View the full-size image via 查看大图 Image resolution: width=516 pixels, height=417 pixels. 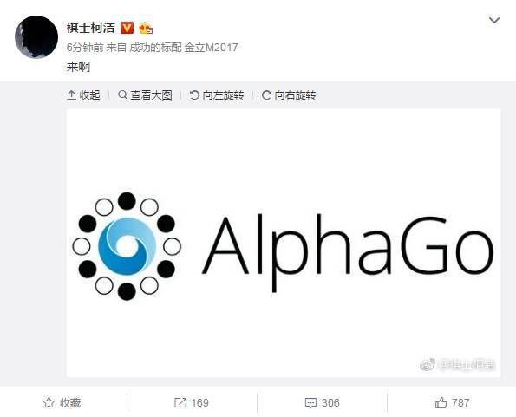click(x=145, y=95)
